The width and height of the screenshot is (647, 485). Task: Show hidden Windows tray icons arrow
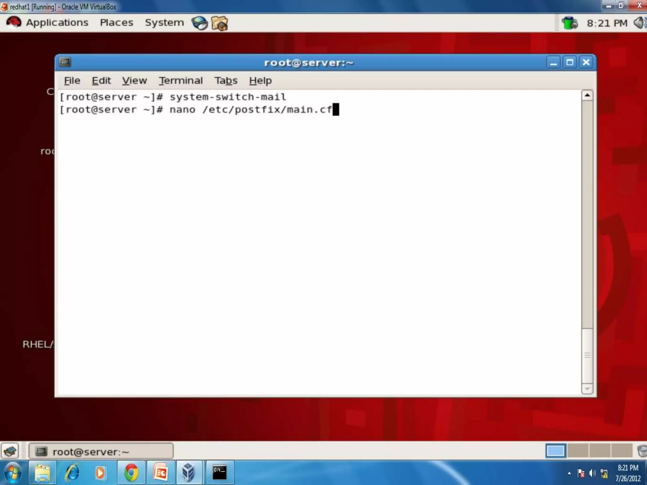coord(569,473)
